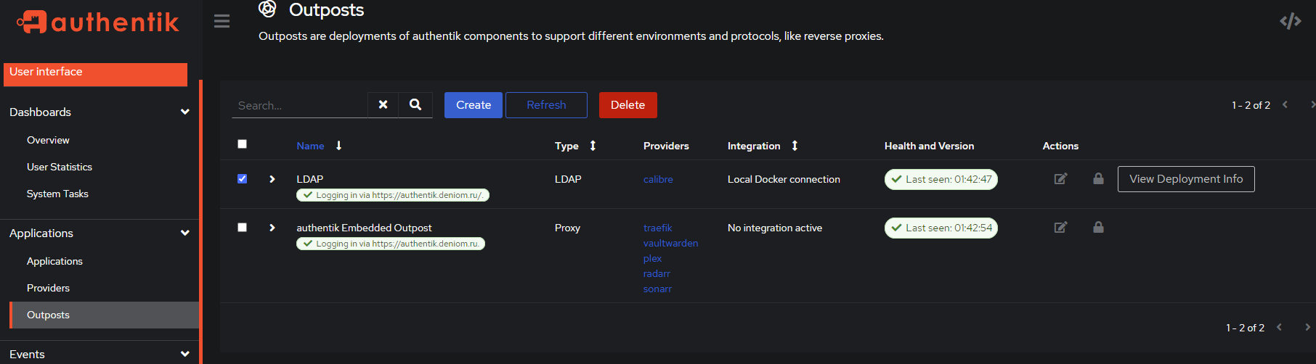Click View Deployment Info for LDAP
The height and width of the screenshot is (364, 1316).
(x=1186, y=179)
